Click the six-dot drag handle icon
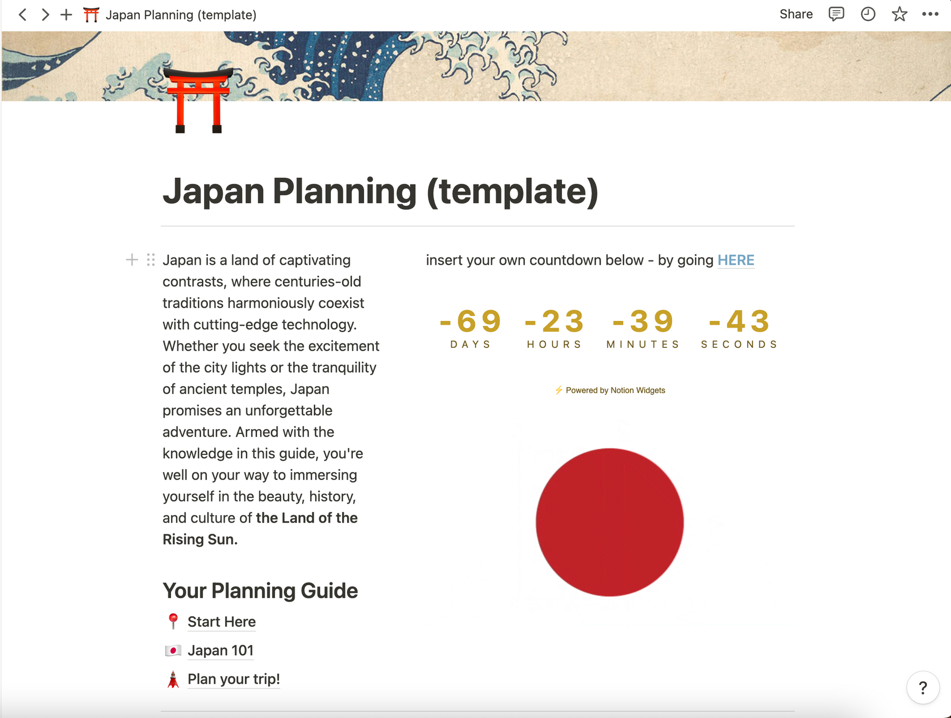The image size is (951, 718). coord(151,260)
